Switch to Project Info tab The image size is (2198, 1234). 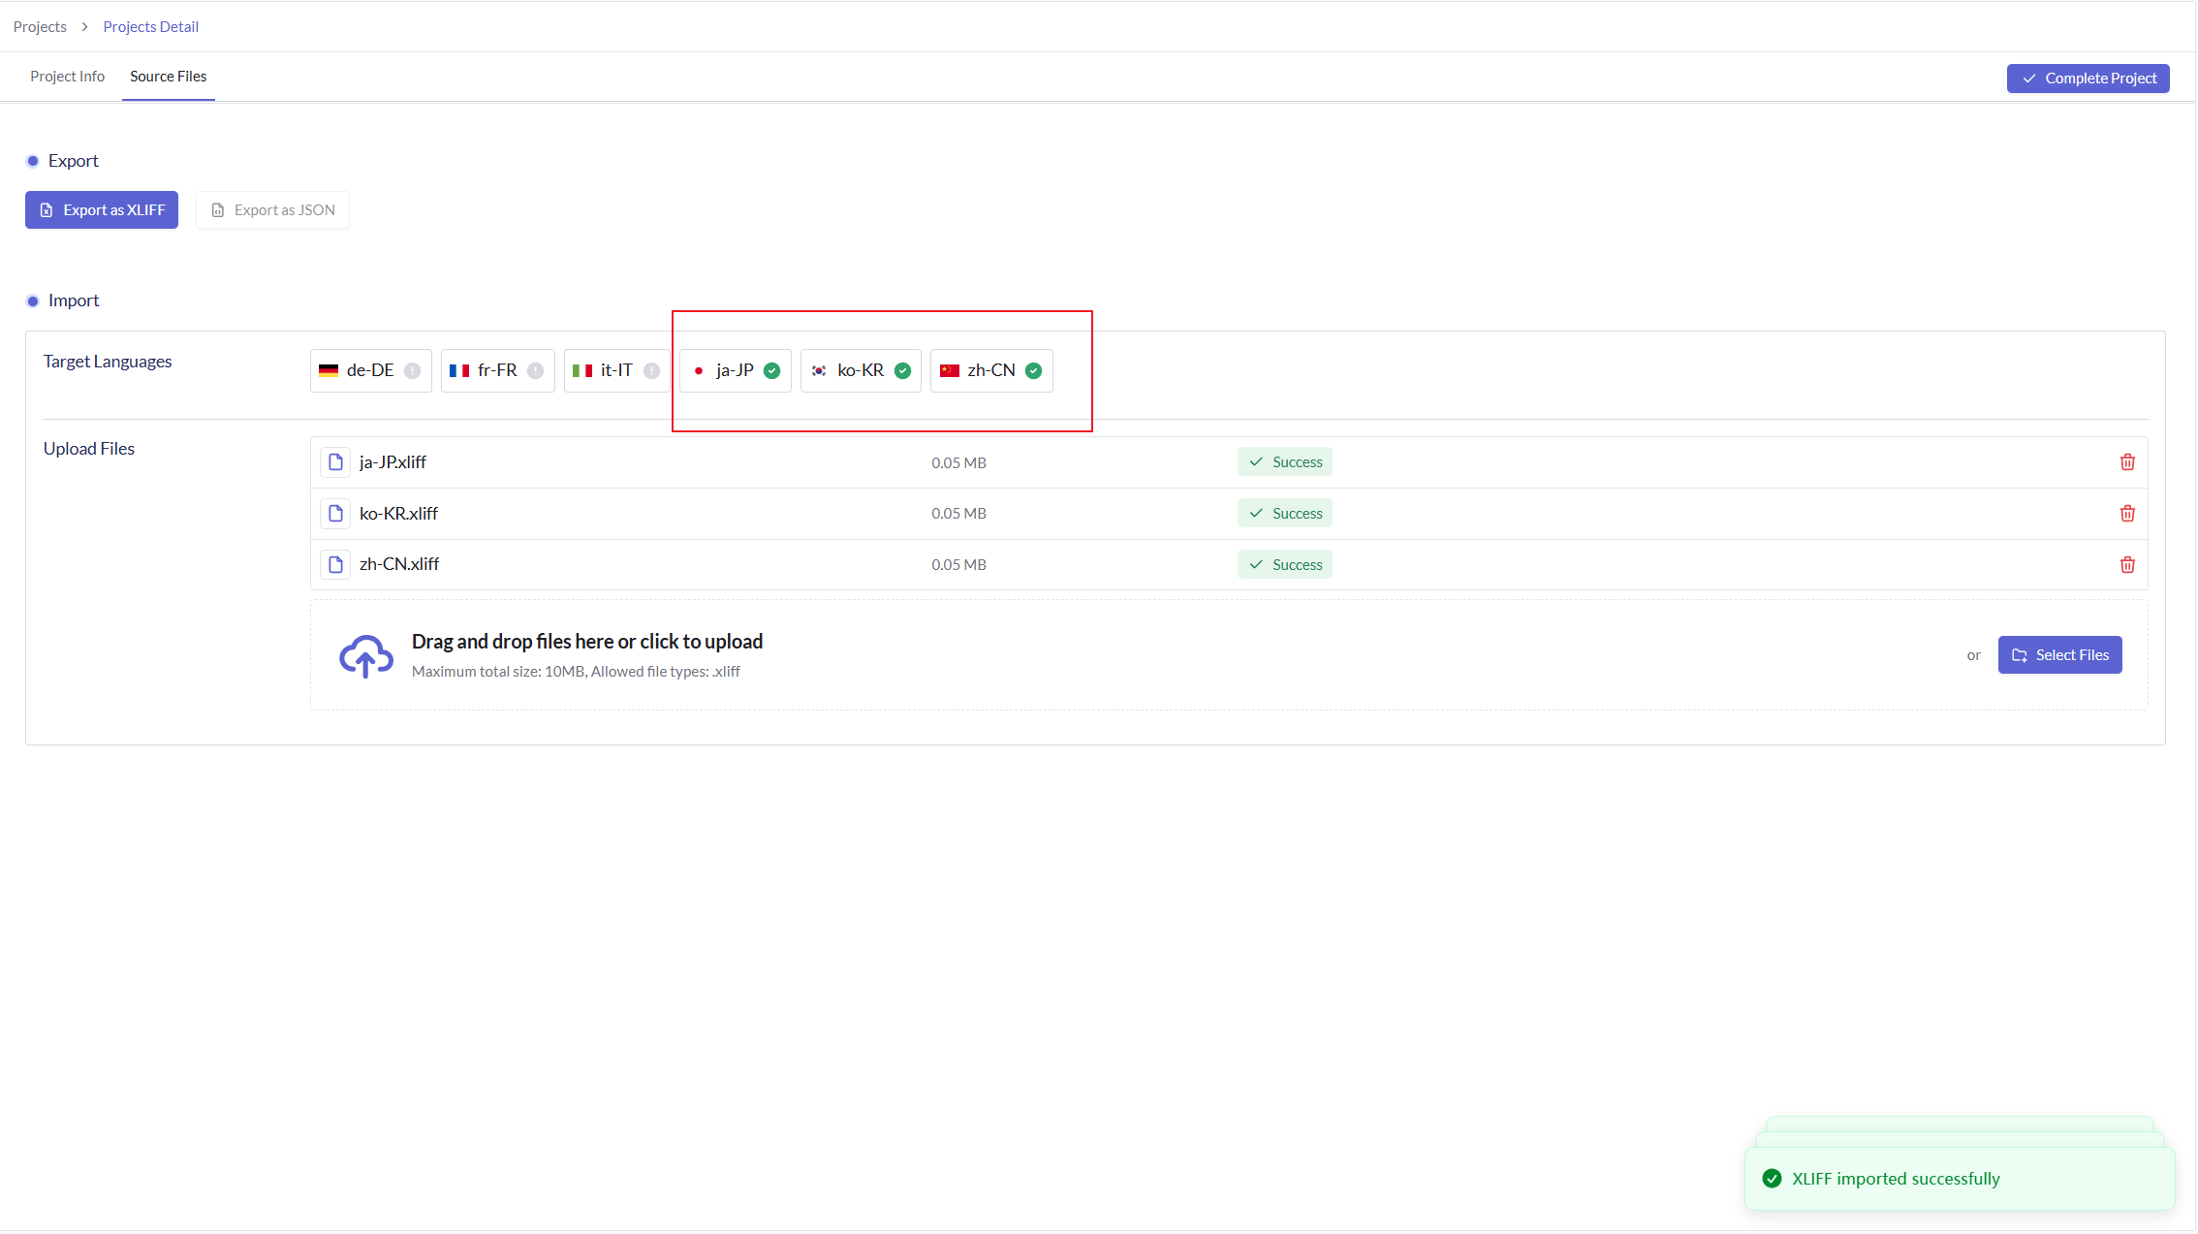click(x=67, y=77)
